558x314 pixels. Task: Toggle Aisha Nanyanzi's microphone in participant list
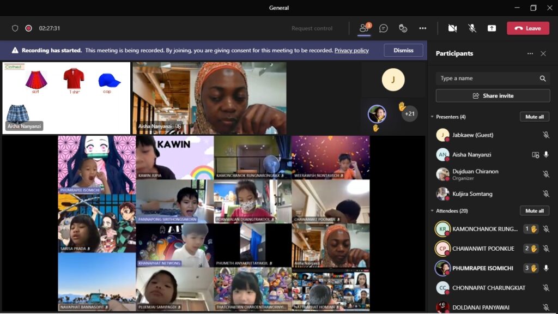point(546,155)
